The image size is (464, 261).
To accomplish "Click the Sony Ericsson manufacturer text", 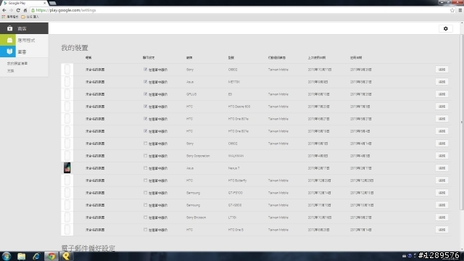I will tap(196, 217).
